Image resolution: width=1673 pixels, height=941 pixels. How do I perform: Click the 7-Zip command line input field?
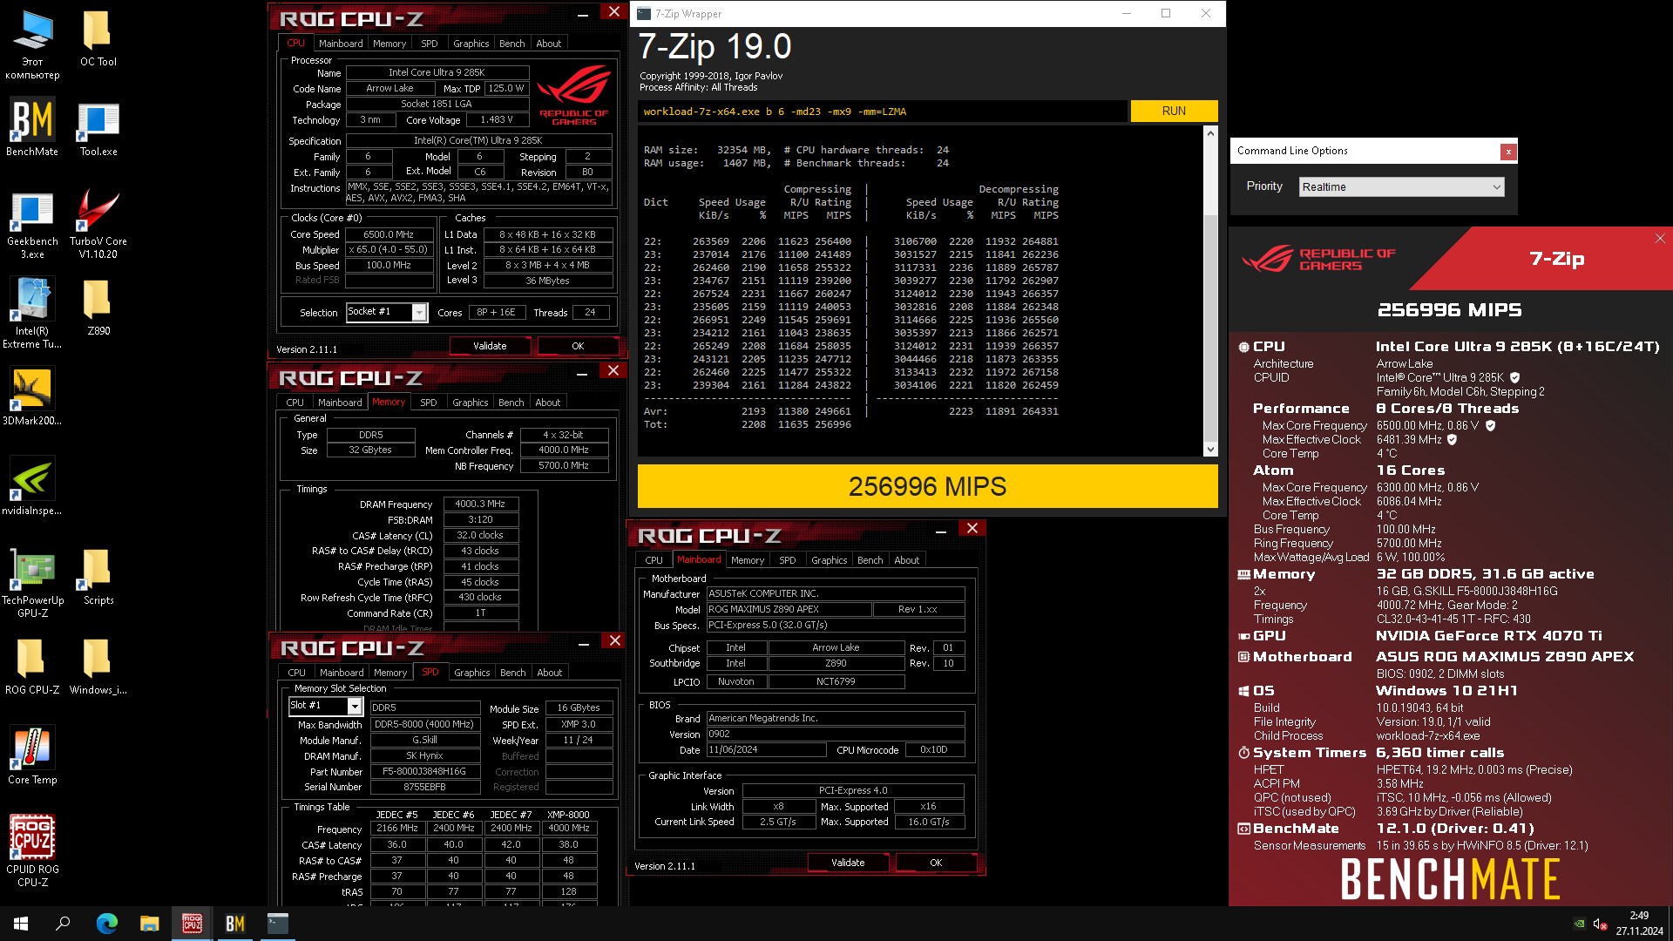pyautogui.click(x=883, y=112)
